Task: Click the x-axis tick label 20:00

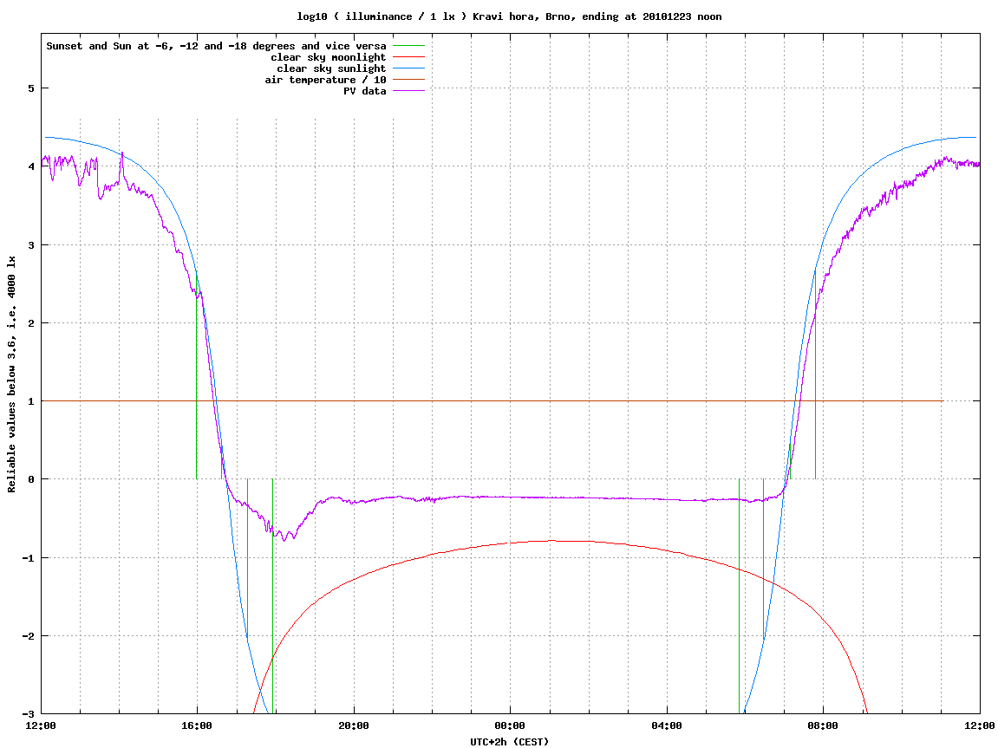Action: (354, 725)
